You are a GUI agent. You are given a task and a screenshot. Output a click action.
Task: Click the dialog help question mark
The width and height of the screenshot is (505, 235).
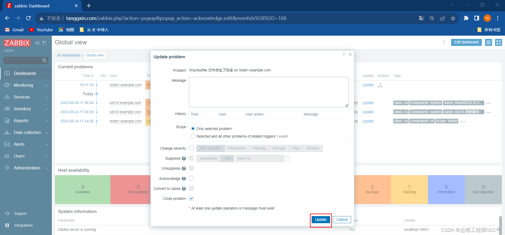344,54
